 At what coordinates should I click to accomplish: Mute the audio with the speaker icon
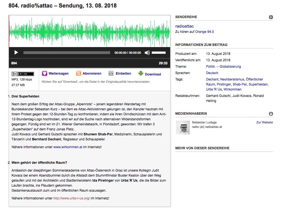point(147,53)
